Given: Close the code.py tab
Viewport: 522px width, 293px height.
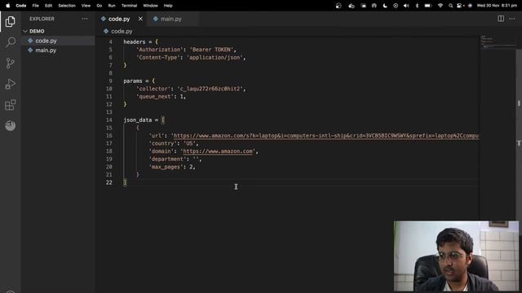Looking at the screenshot, I should pos(140,19).
